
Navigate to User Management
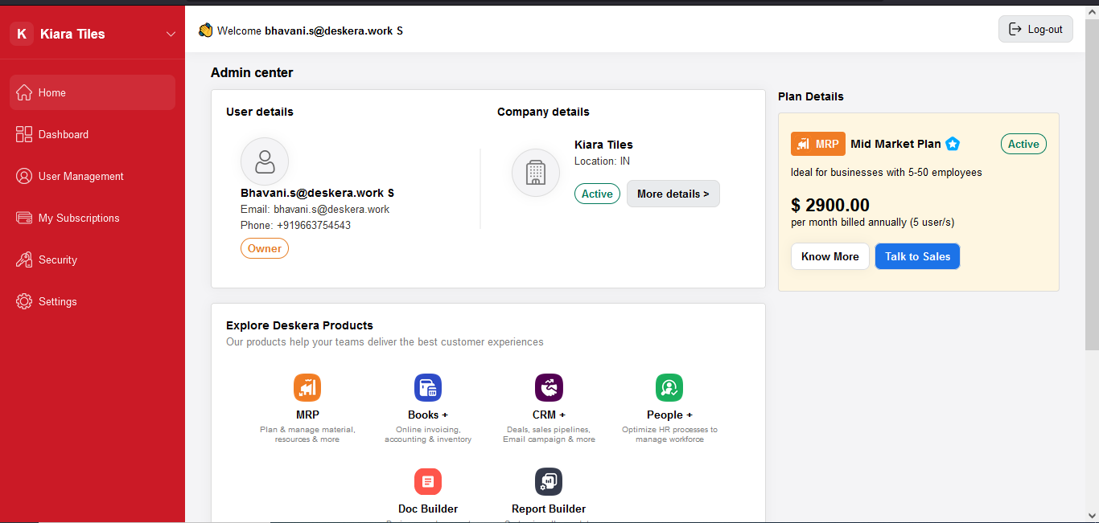93,176
